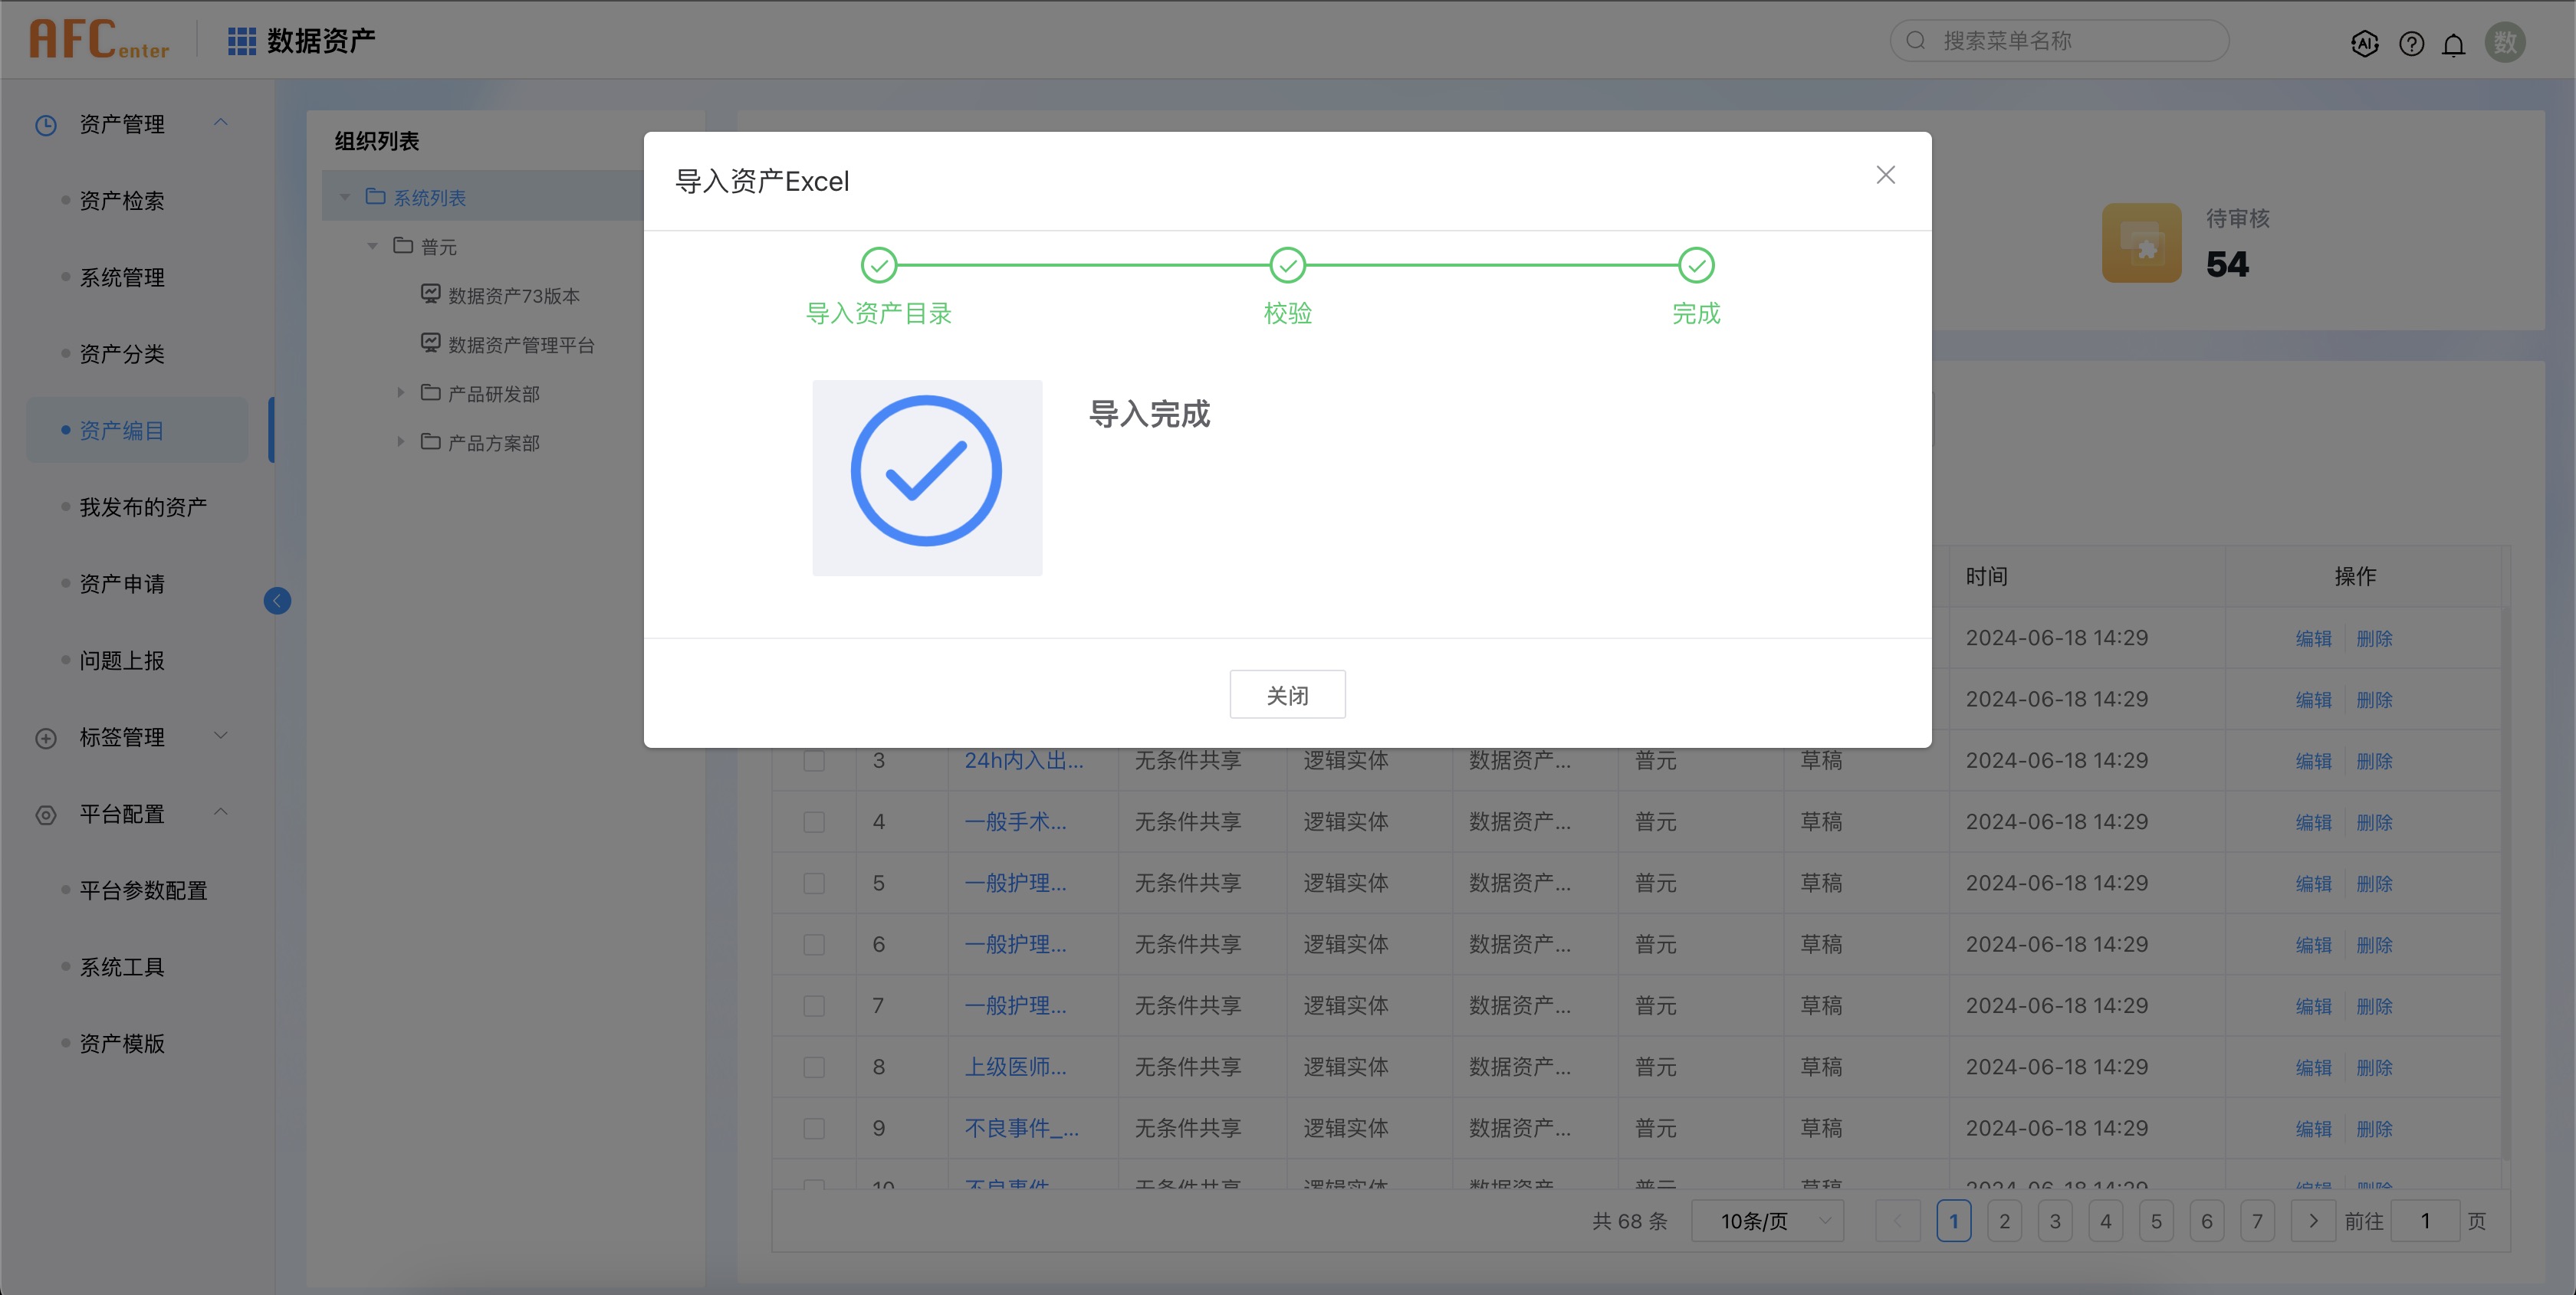This screenshot has height=1295, width=2576.
Task: Collapse sidebar using blue arrow handle
Action: click(277, 601)
